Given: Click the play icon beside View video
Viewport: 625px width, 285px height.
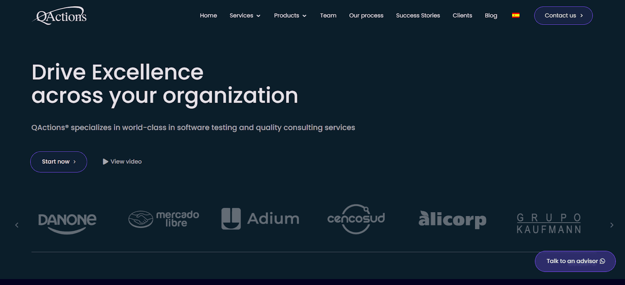Looking at the screenshot, I should point(105,161).
